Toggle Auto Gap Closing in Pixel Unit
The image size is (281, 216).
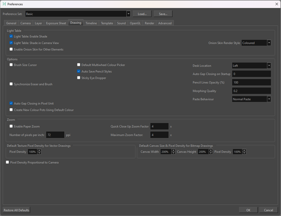pos(11,103)
